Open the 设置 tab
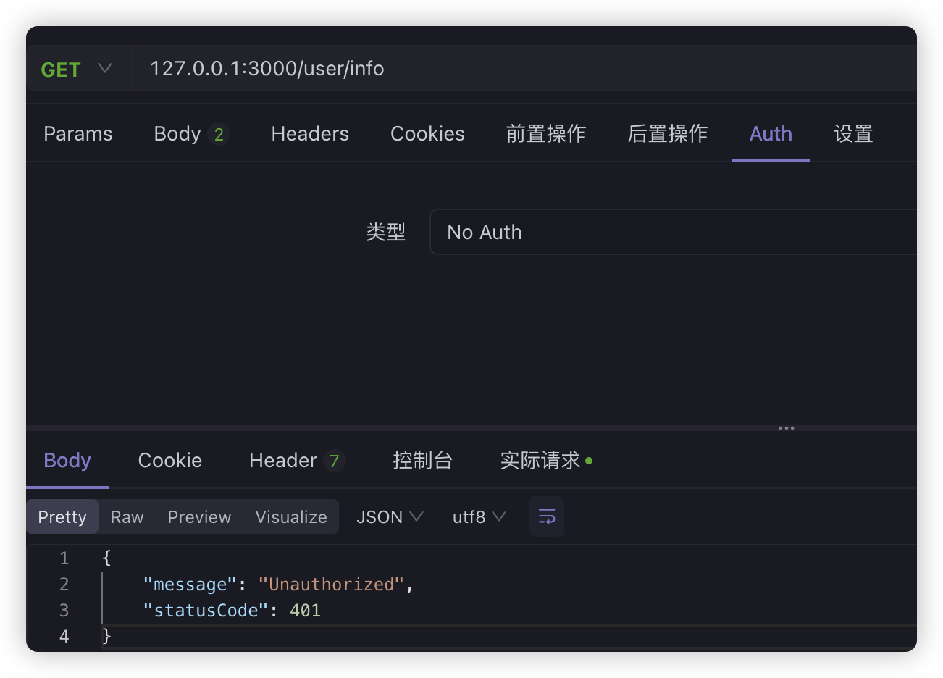The image size is (943, 678). click(x=853, y=134)
